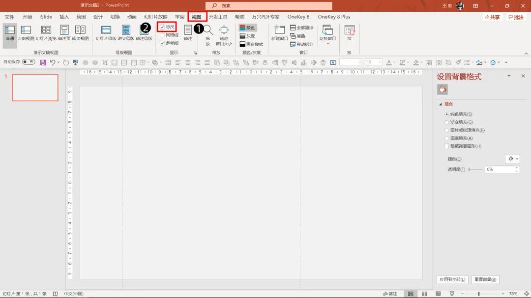Click fit slide to window icon in status bar

pos(526,294)
